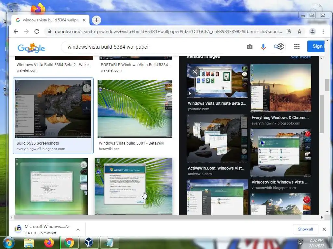333x249 pixels.
Task: Click the network tray icon
Action: tap(300, 243)
